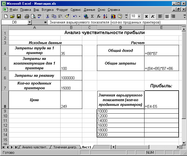Select cell containing =E4-E5

(161, 100)
